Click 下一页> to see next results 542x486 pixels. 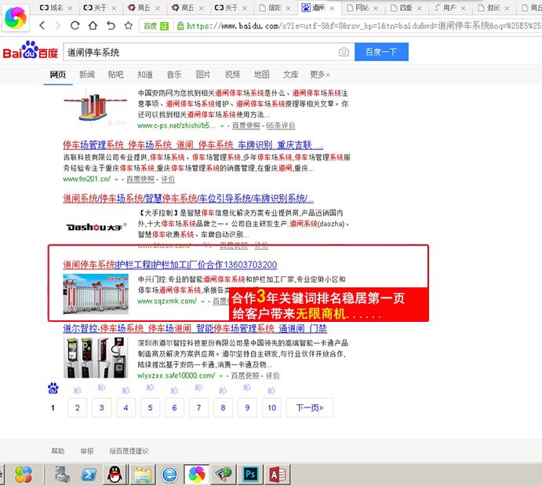310,407
